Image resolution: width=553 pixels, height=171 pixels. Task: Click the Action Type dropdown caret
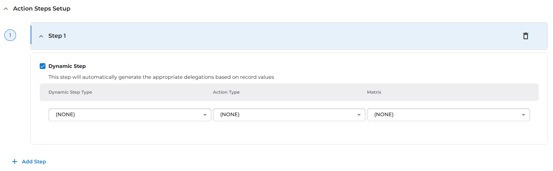click(359, 115)
